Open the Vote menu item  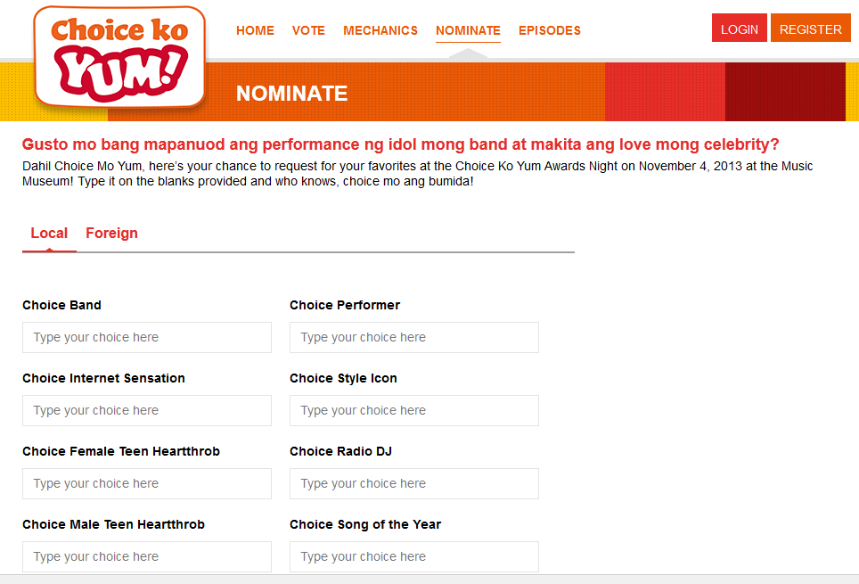tap(308, 30)
